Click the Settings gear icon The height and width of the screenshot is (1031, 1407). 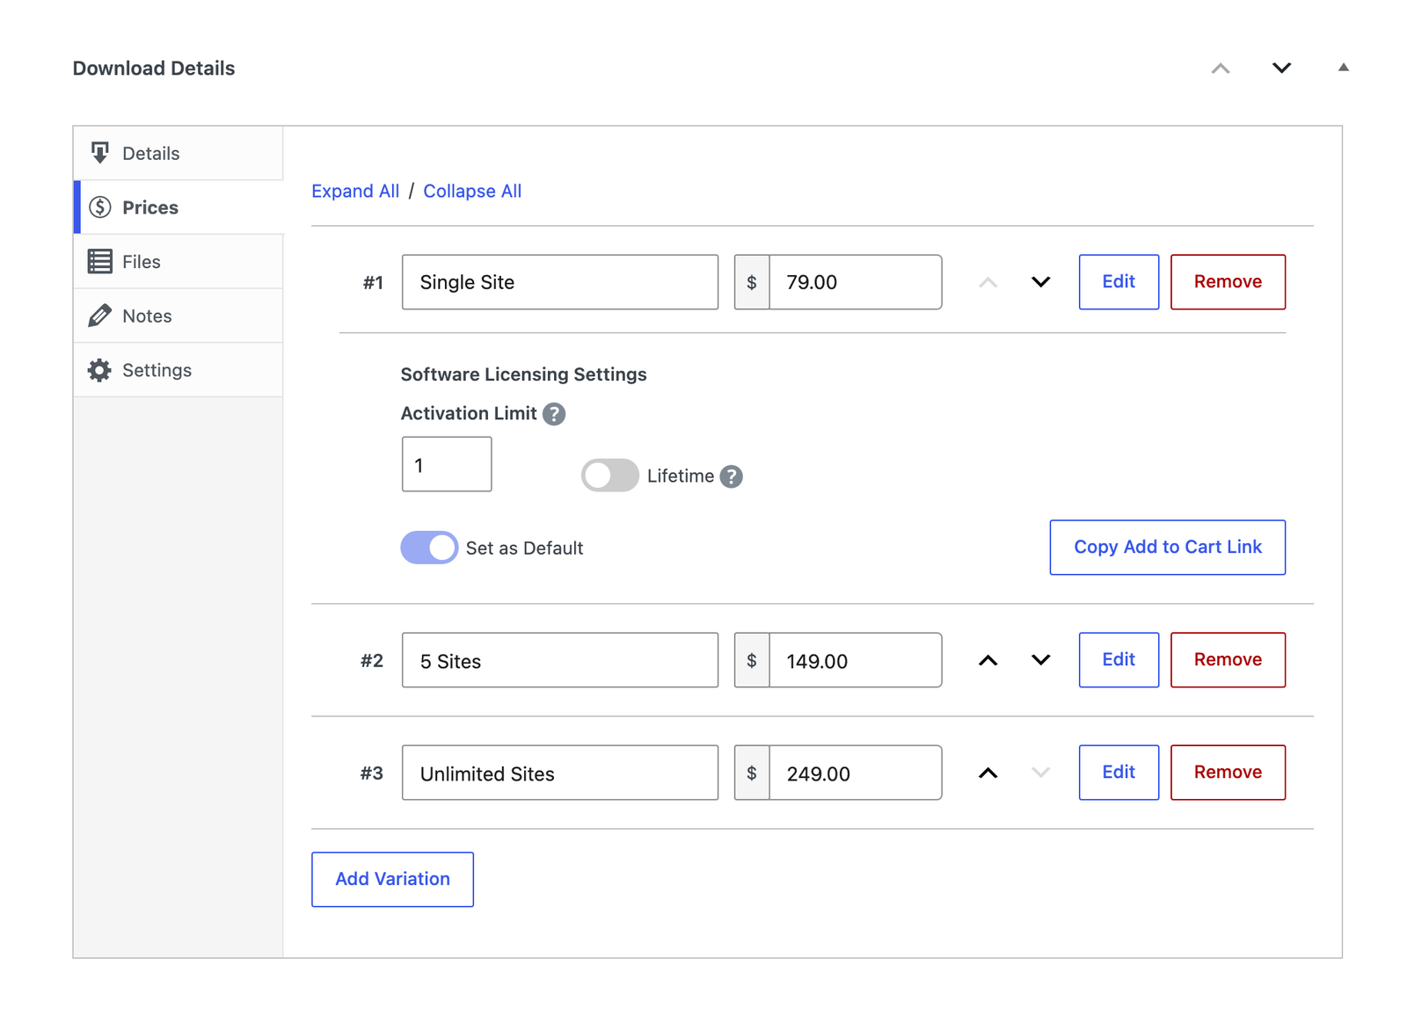click(x=100, y=370)
